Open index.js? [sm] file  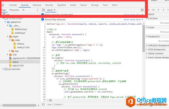click(x=23, y=47)
